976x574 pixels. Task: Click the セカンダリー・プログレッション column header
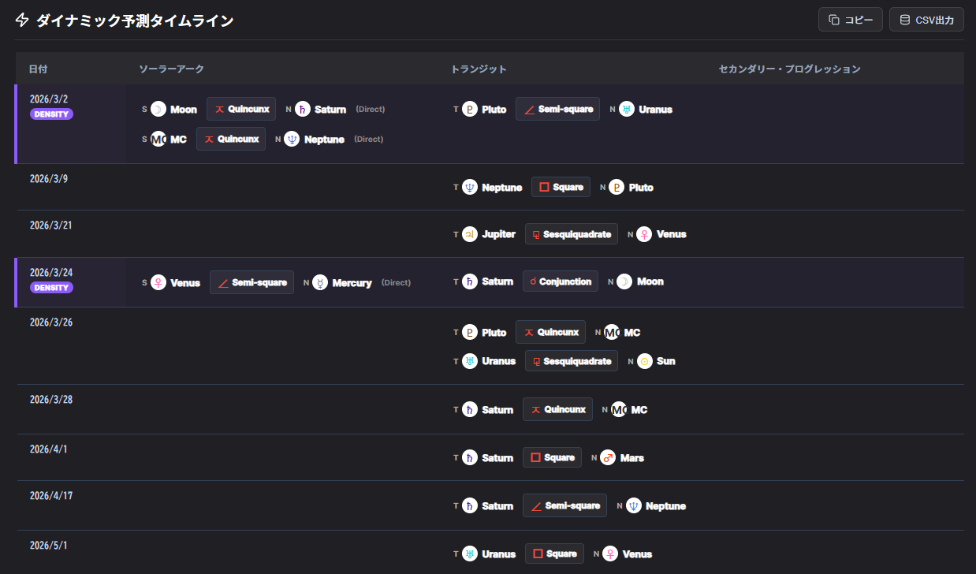(x=789, y=69)
